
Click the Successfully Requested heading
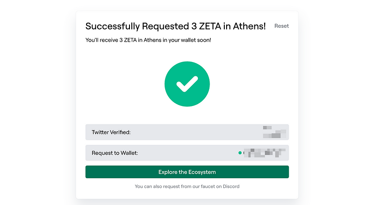[175, 26]
